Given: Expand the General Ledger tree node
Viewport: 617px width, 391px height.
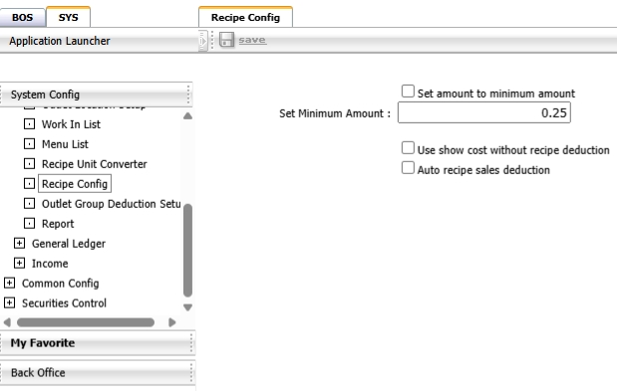Looking at the screenshot, I should pyautogui.click(x=19, y=243).
